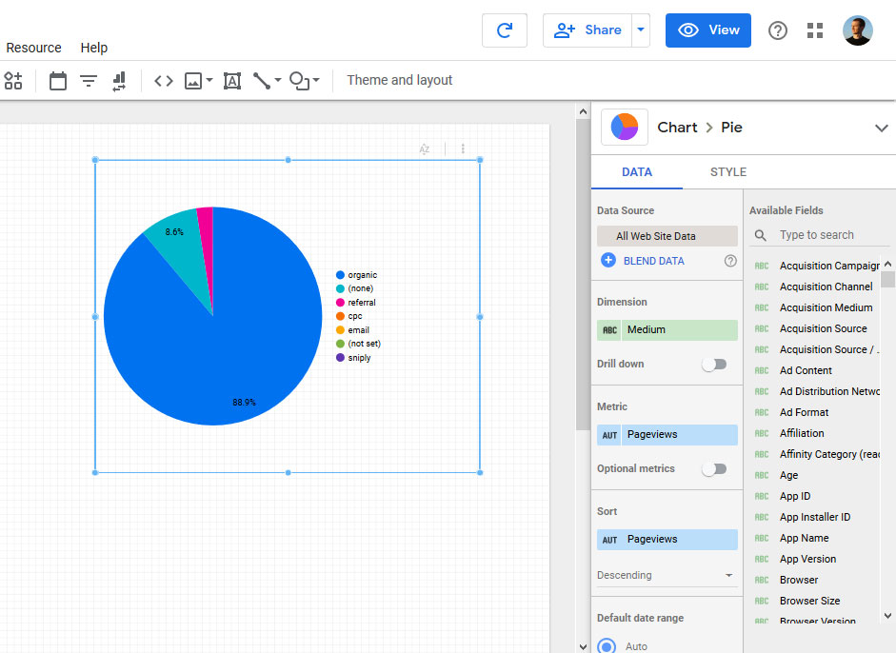The width and height of the screenshot is (896, 653).
Task: Select the Auto default date range option
Action: click(x=607, y=644)
